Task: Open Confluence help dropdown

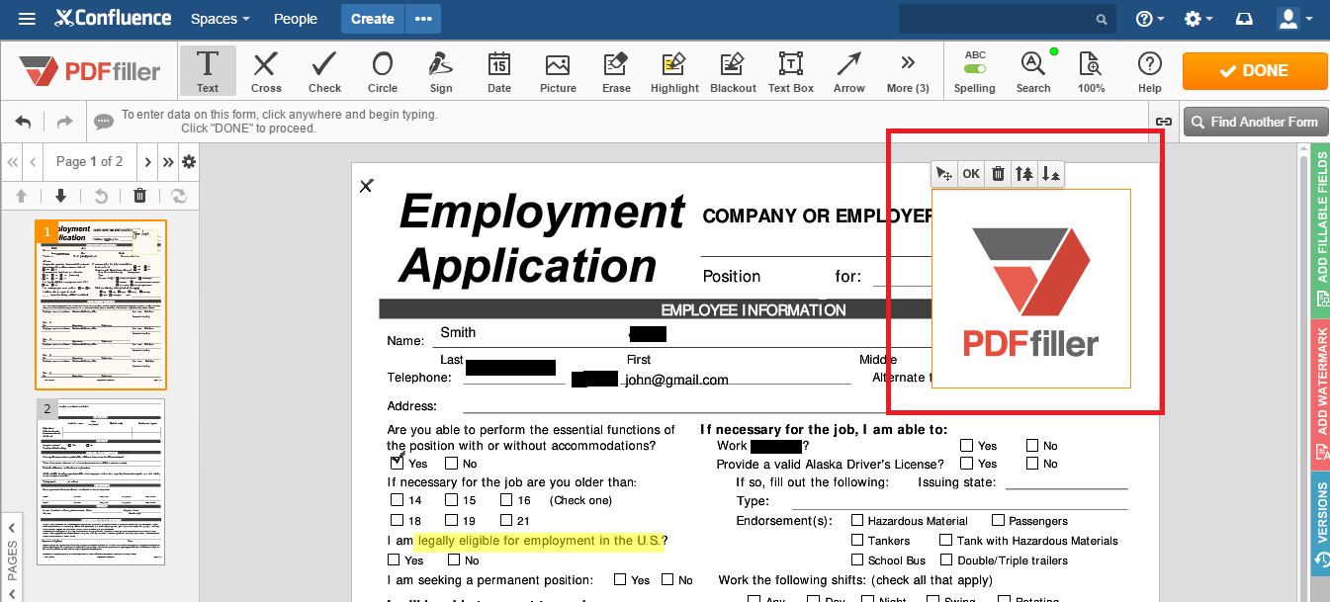Action: coord(1150,19)
